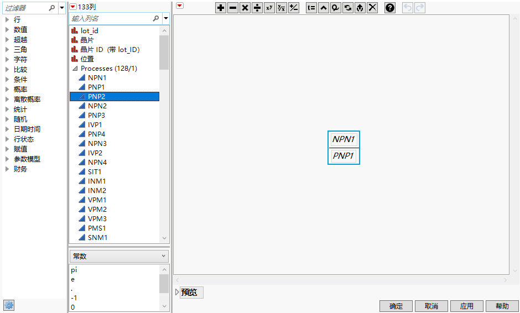Expand the 三角 function category
Viewport: 520px width, 313px height.
[7, 49]
